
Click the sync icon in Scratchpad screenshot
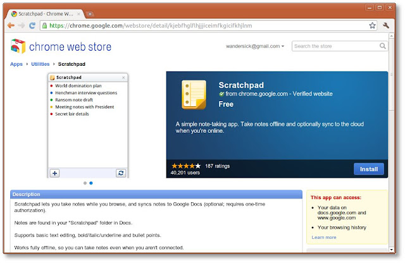coord(121,173)
